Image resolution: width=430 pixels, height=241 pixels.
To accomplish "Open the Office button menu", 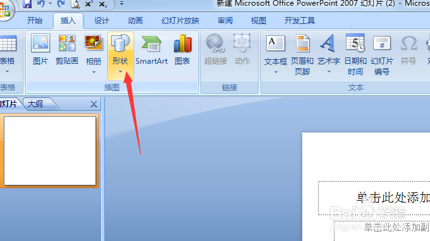I will [x=4, y=10].
